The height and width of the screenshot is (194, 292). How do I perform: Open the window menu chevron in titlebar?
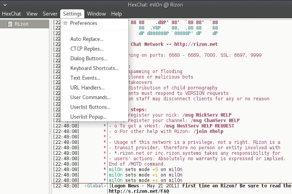tap(5, 5)
